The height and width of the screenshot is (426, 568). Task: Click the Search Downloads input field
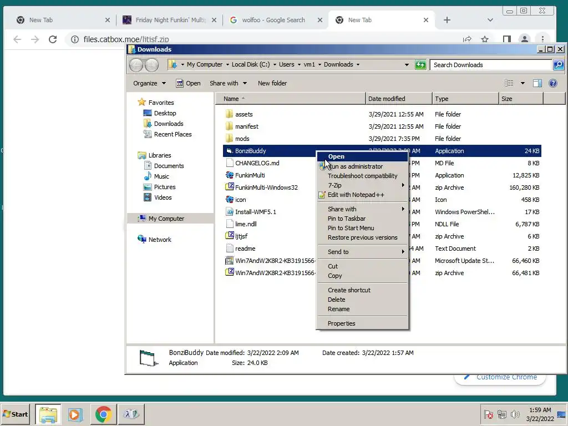click(491, 65)
